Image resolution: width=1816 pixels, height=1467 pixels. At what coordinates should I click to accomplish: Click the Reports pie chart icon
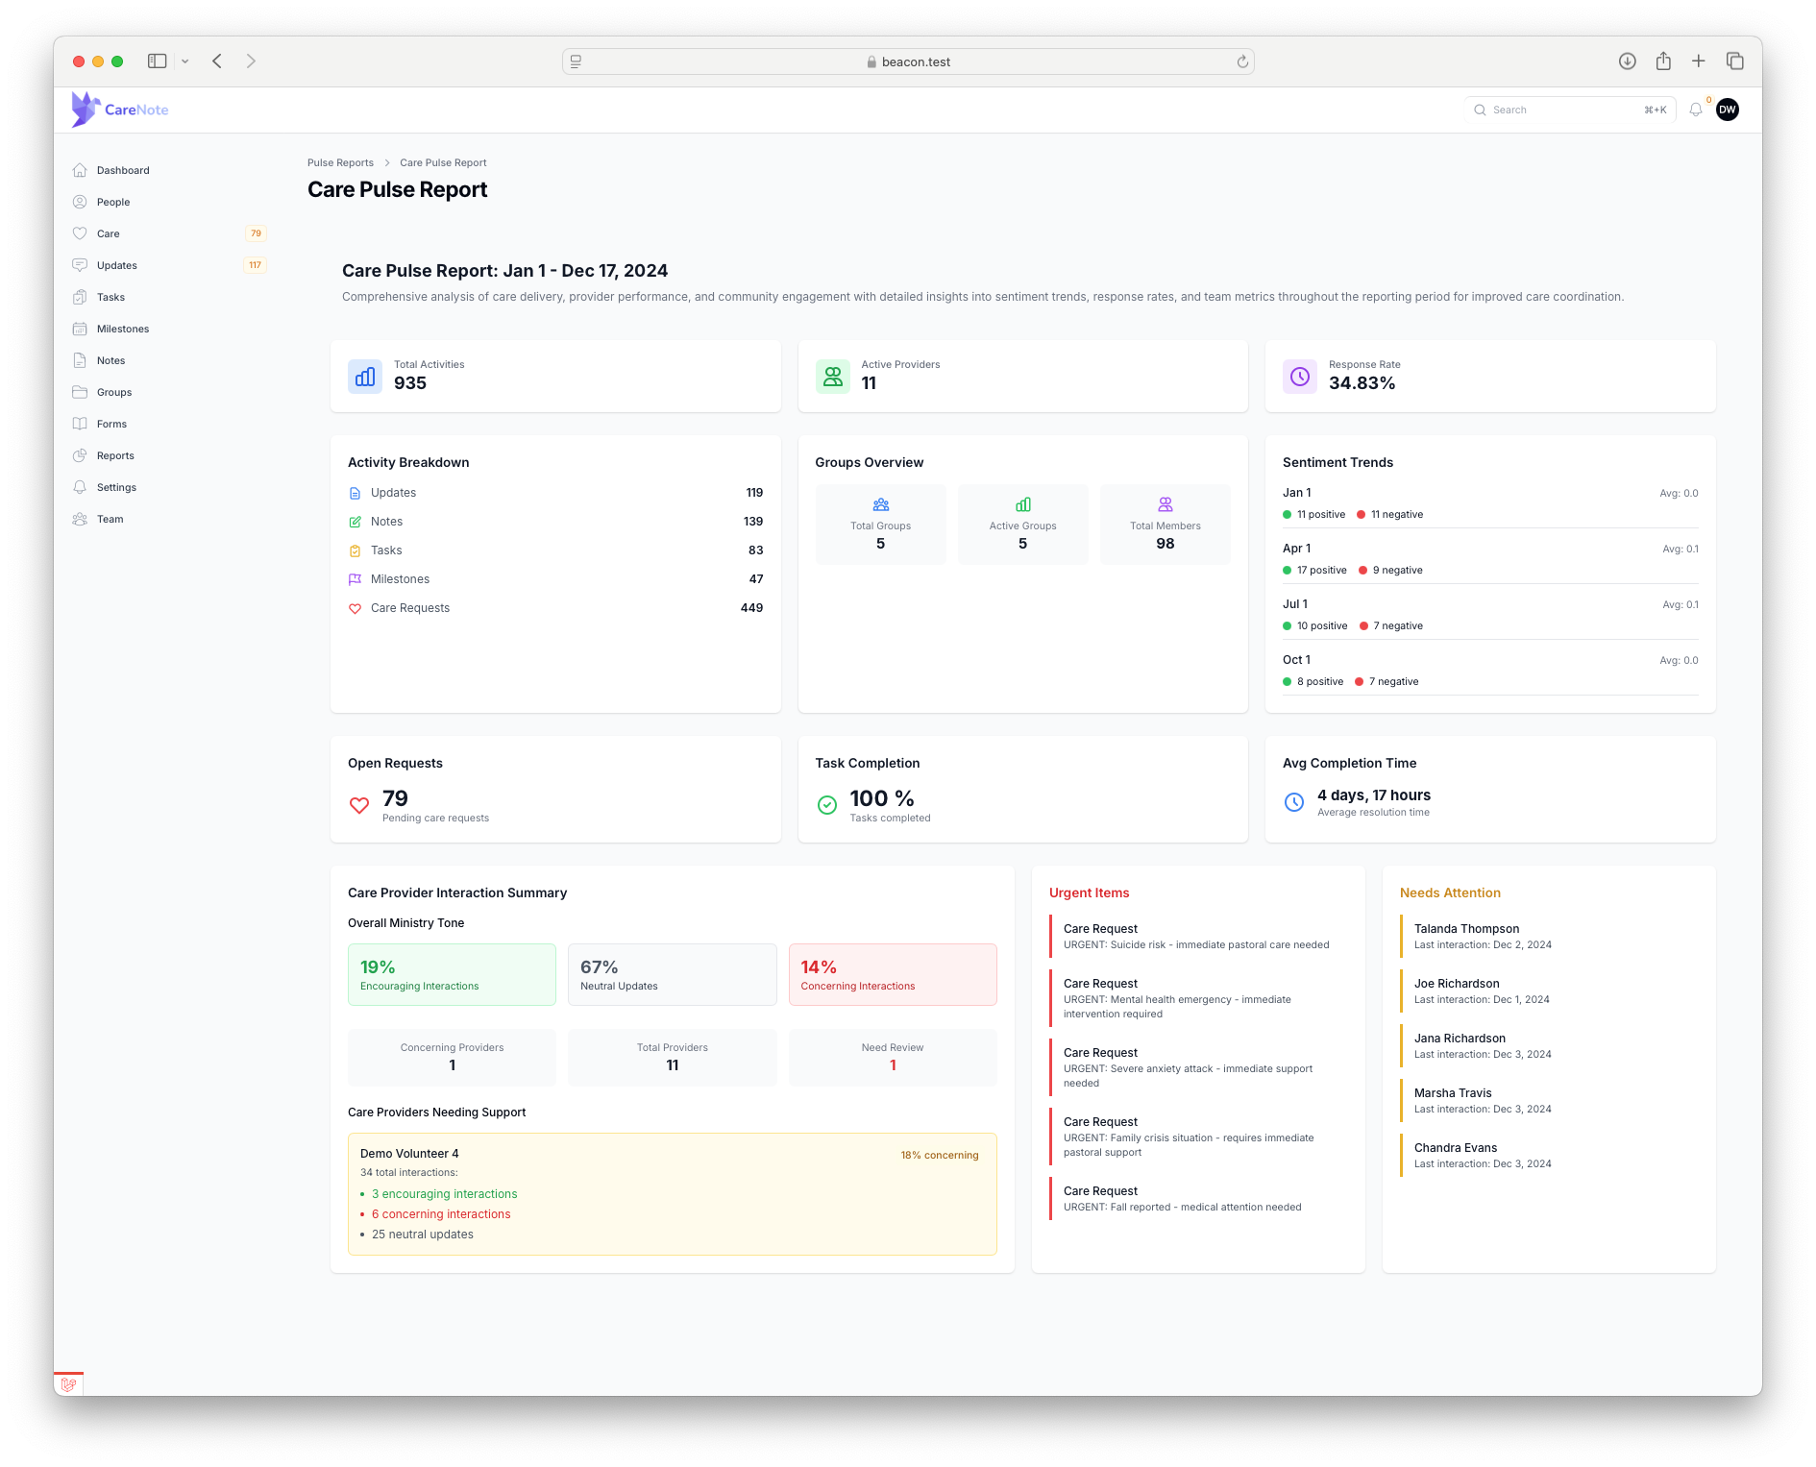point(80,455)
